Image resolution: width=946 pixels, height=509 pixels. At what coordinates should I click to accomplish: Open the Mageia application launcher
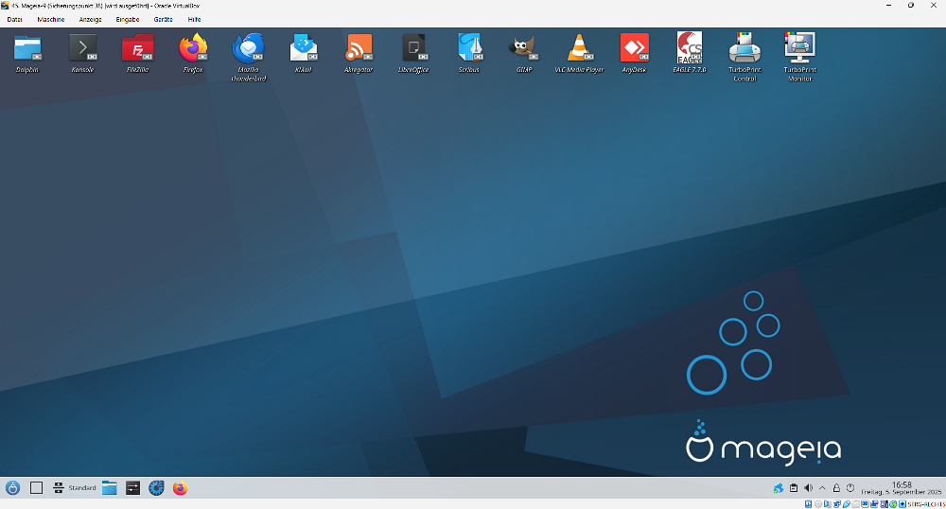(13, 488)
